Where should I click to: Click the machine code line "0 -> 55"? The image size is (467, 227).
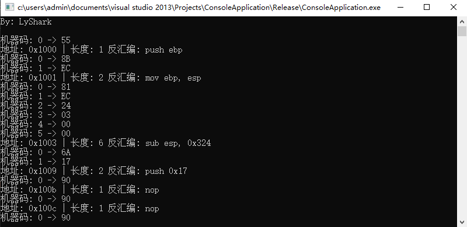pyautogui.click(x=35, y=40)
